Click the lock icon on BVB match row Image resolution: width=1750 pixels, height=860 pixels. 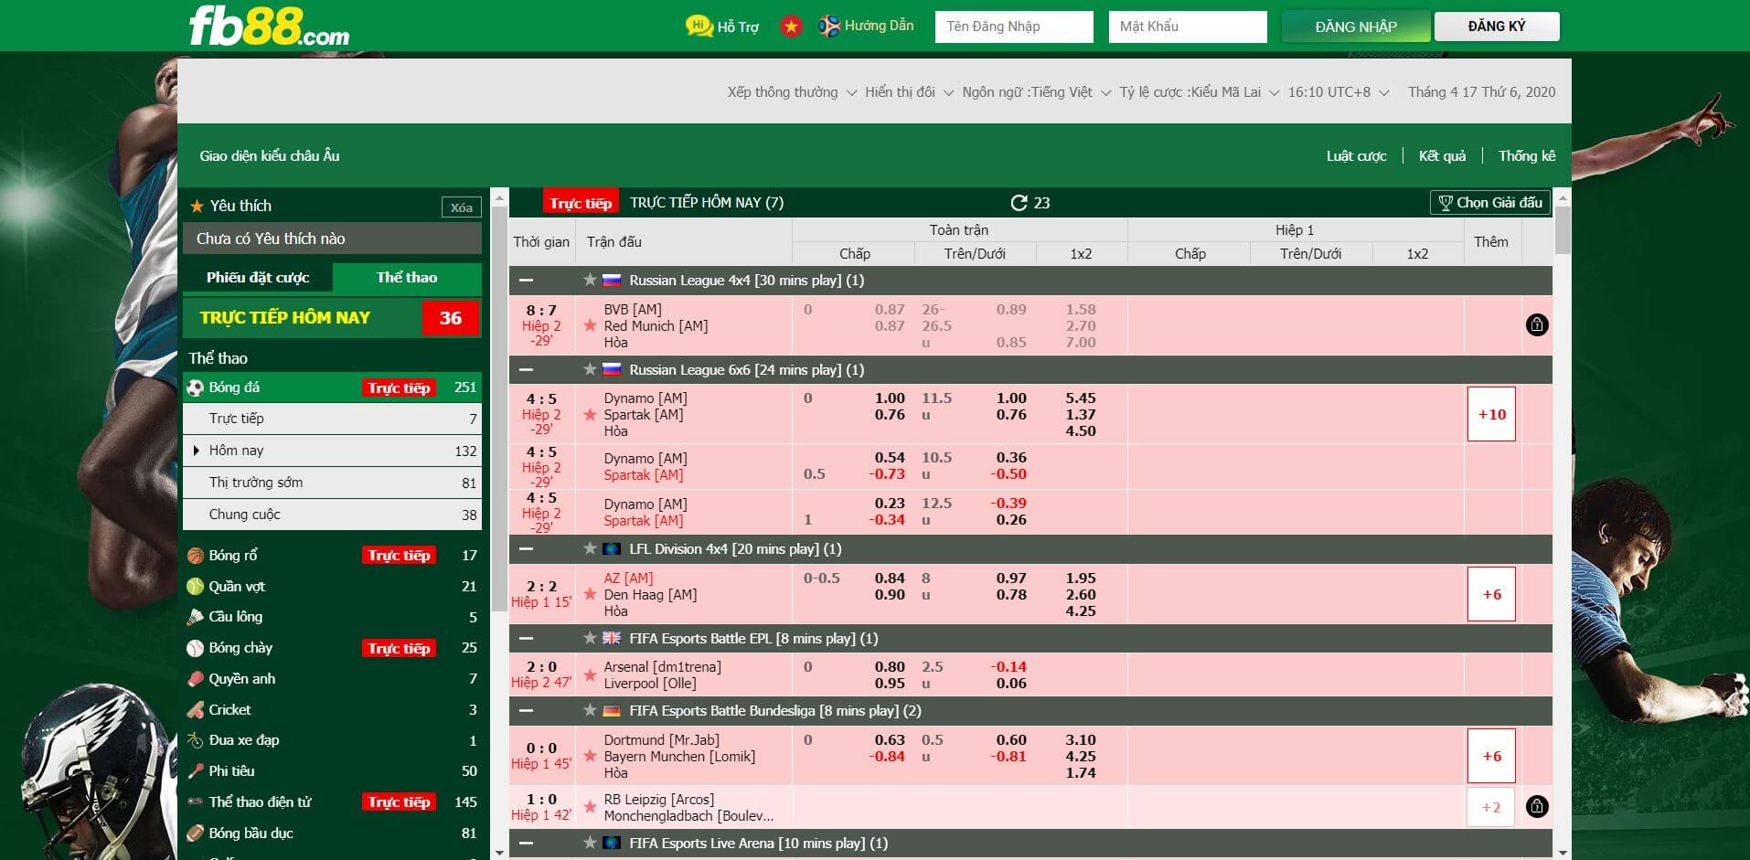1537,324
